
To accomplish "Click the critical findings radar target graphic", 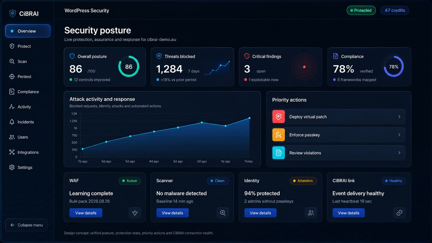I will [x=304, y=67].
